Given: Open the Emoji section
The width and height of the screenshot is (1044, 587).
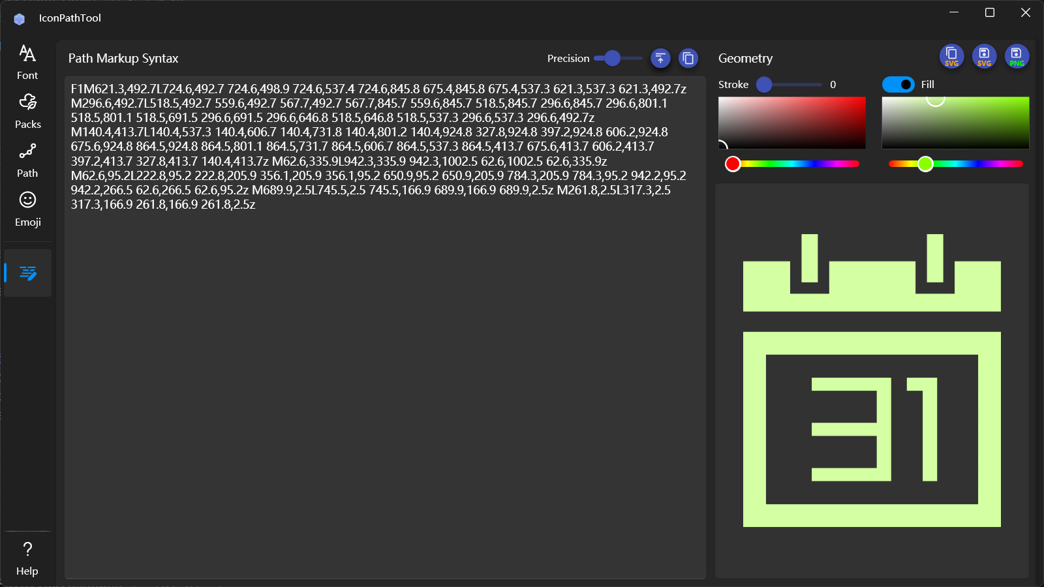Looking at the screenshot, I should [x=27, y=209].
